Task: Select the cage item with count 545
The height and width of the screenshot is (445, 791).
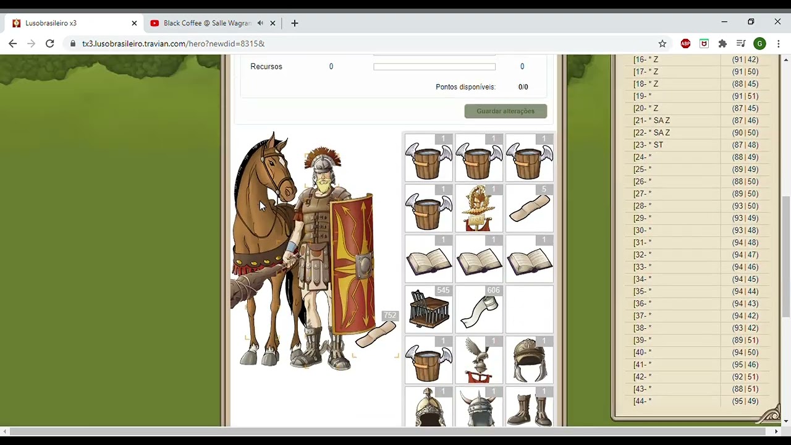Action: [428, 310]
